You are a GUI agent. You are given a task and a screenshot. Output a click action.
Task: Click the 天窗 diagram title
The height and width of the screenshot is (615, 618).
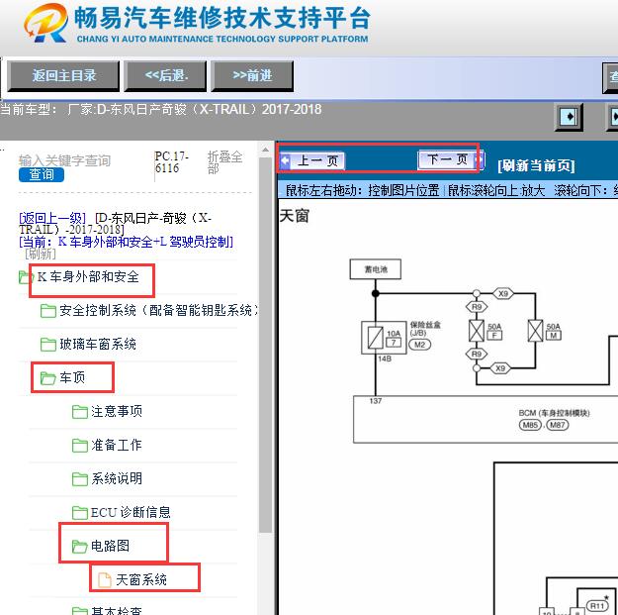[295, 216]
